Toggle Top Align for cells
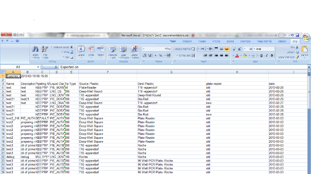The width and height of the screenshot is (311, 174). coord(216,49)
